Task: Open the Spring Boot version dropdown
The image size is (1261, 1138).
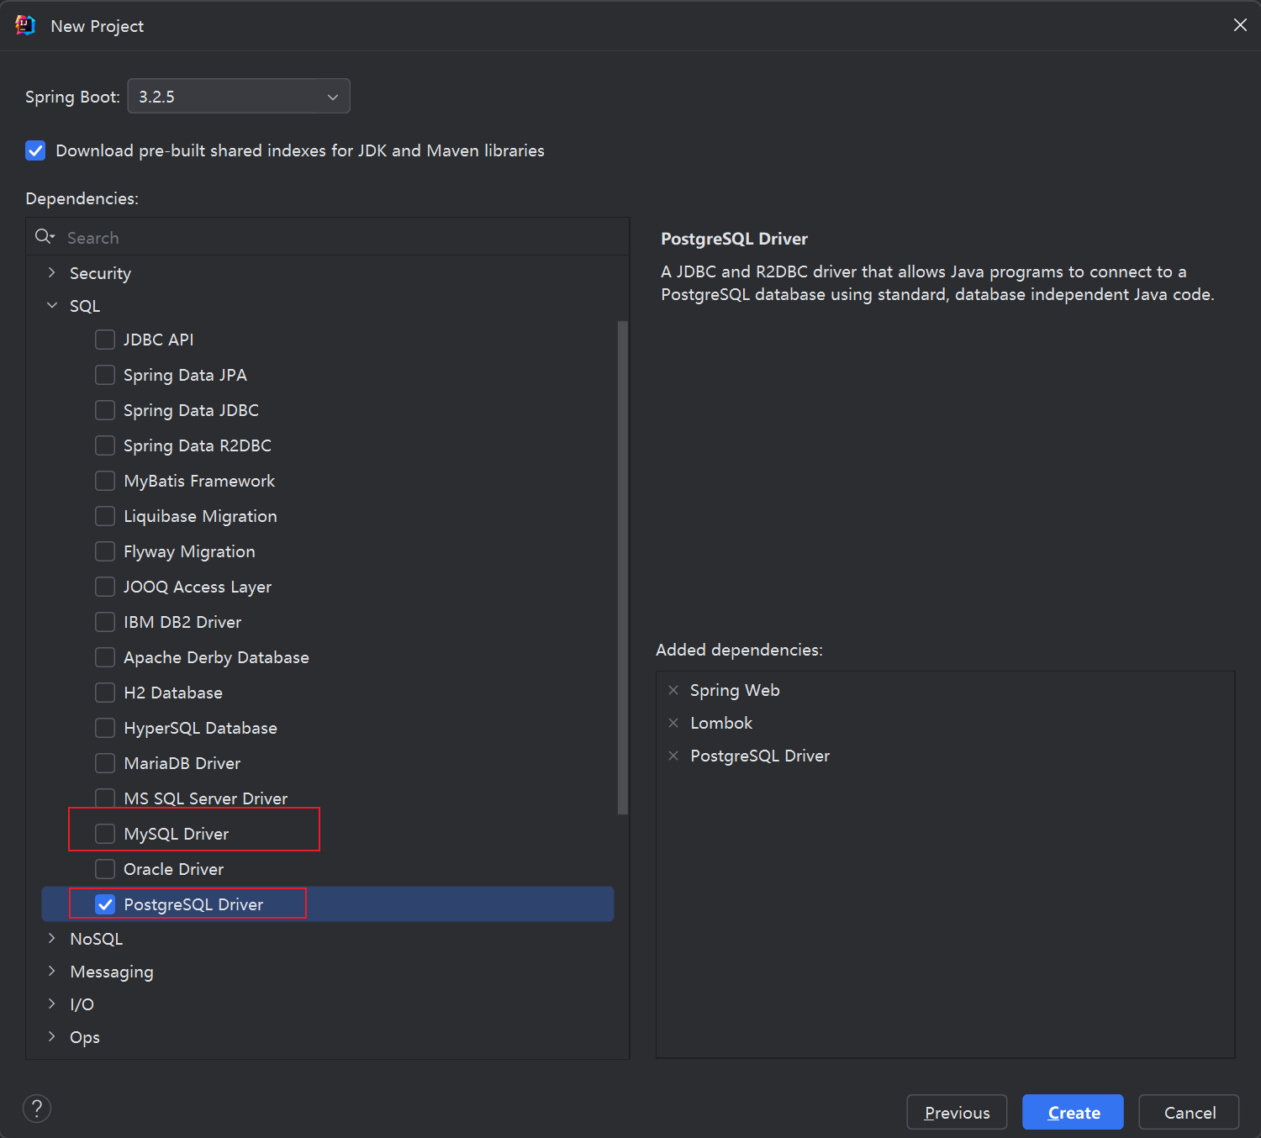Action: [239, 96]
